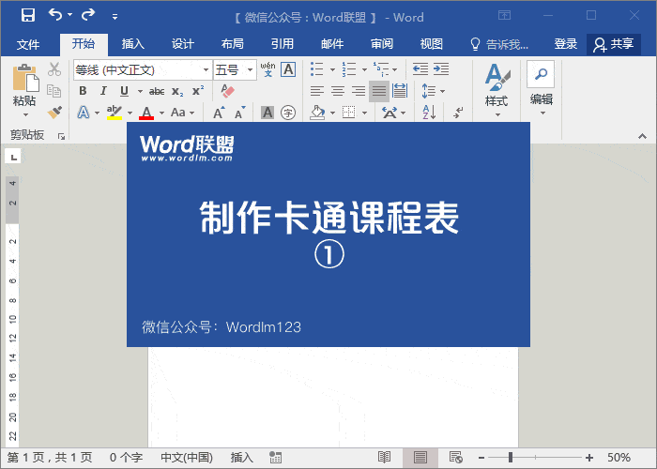Switch to the 插入 ribbon tab
The height and width of the screenshot is (469, 657).
(133, 44)
